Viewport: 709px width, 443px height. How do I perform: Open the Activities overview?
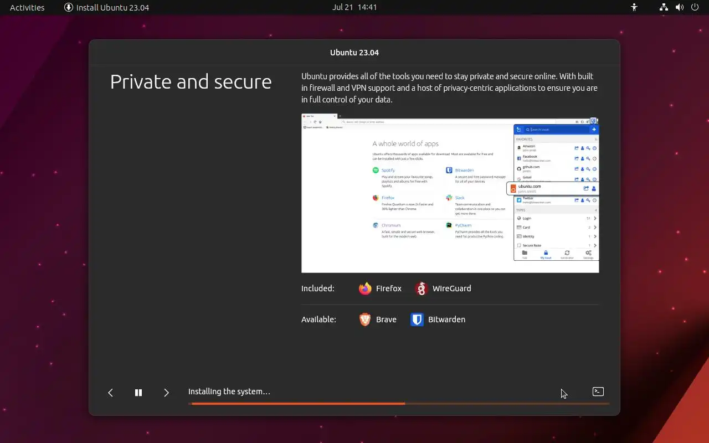point(27,7)
